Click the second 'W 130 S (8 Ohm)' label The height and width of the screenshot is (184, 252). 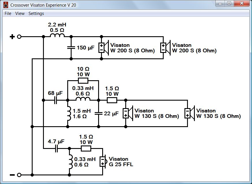[219, 116]
